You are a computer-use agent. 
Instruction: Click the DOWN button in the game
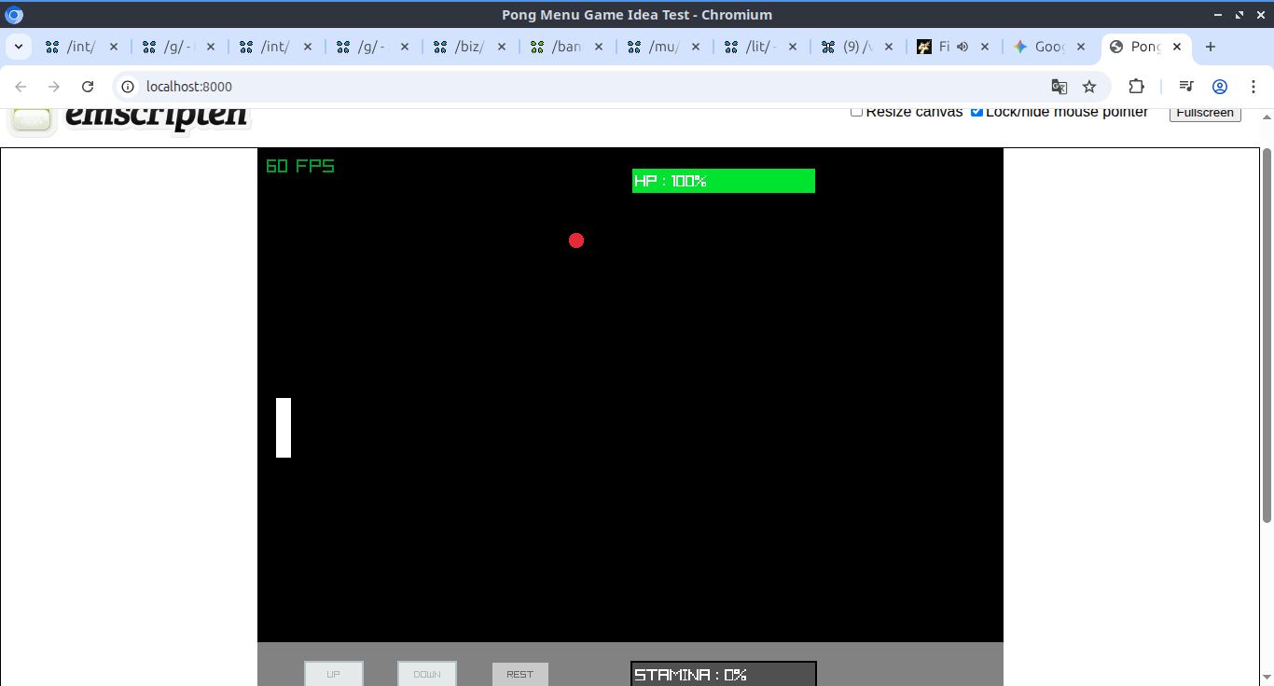point(426,674)
